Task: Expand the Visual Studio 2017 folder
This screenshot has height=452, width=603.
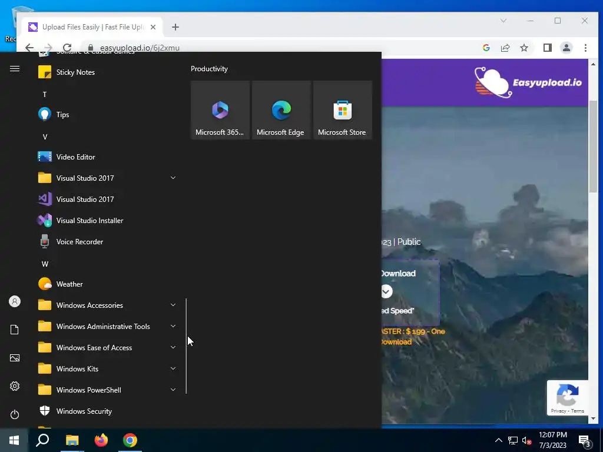Action: [x=108, y=178]
